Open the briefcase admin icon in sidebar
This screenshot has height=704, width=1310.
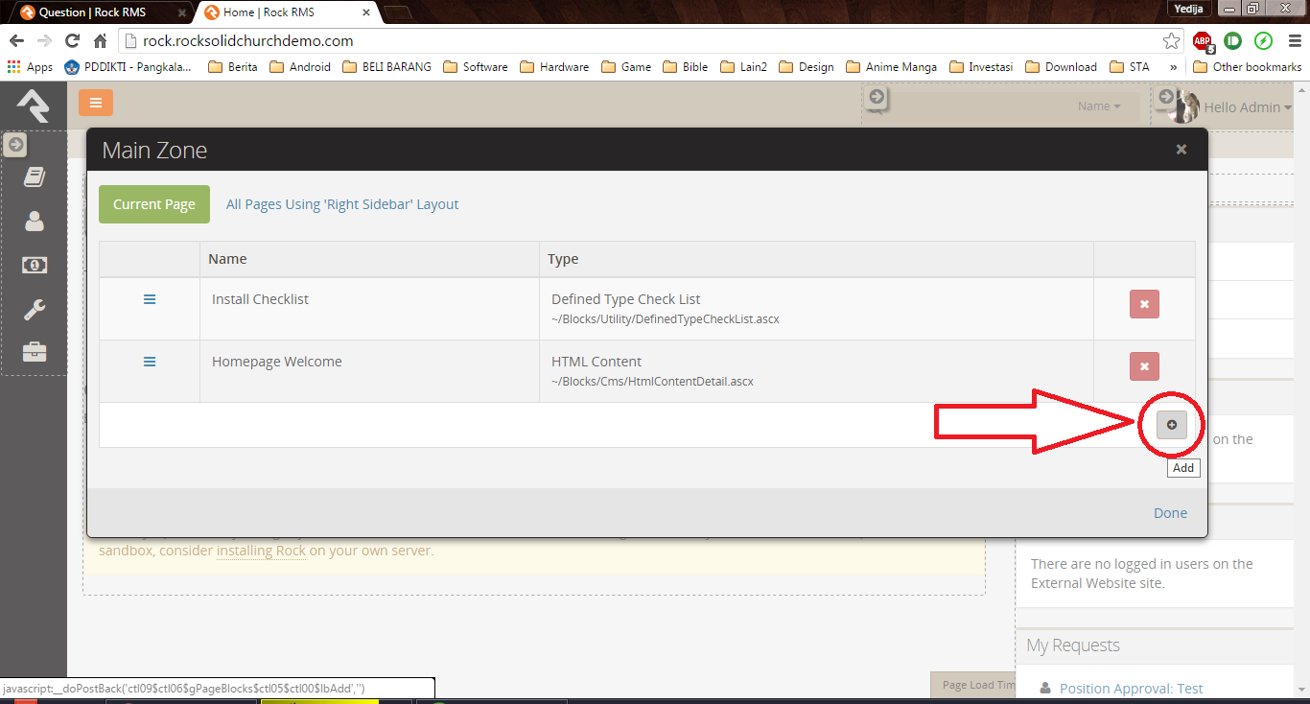click(x=35, y=352)
